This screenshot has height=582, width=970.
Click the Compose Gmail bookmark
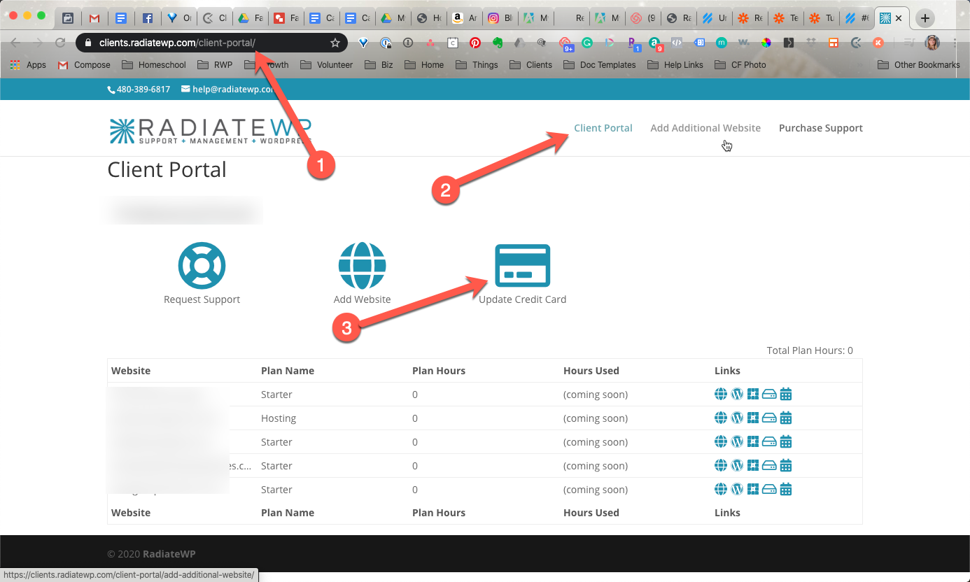(84, 65)
